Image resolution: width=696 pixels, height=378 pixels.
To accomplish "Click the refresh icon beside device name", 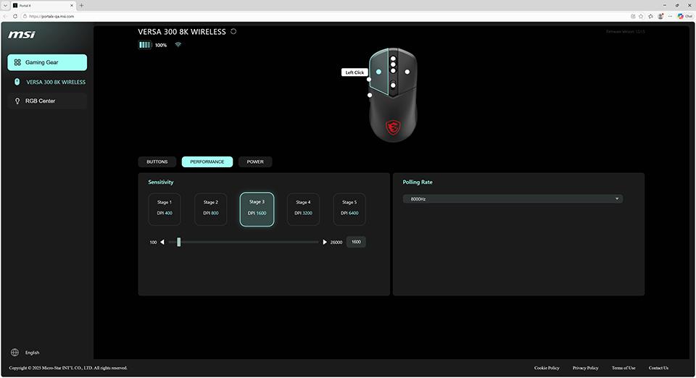I will [233, 31].
